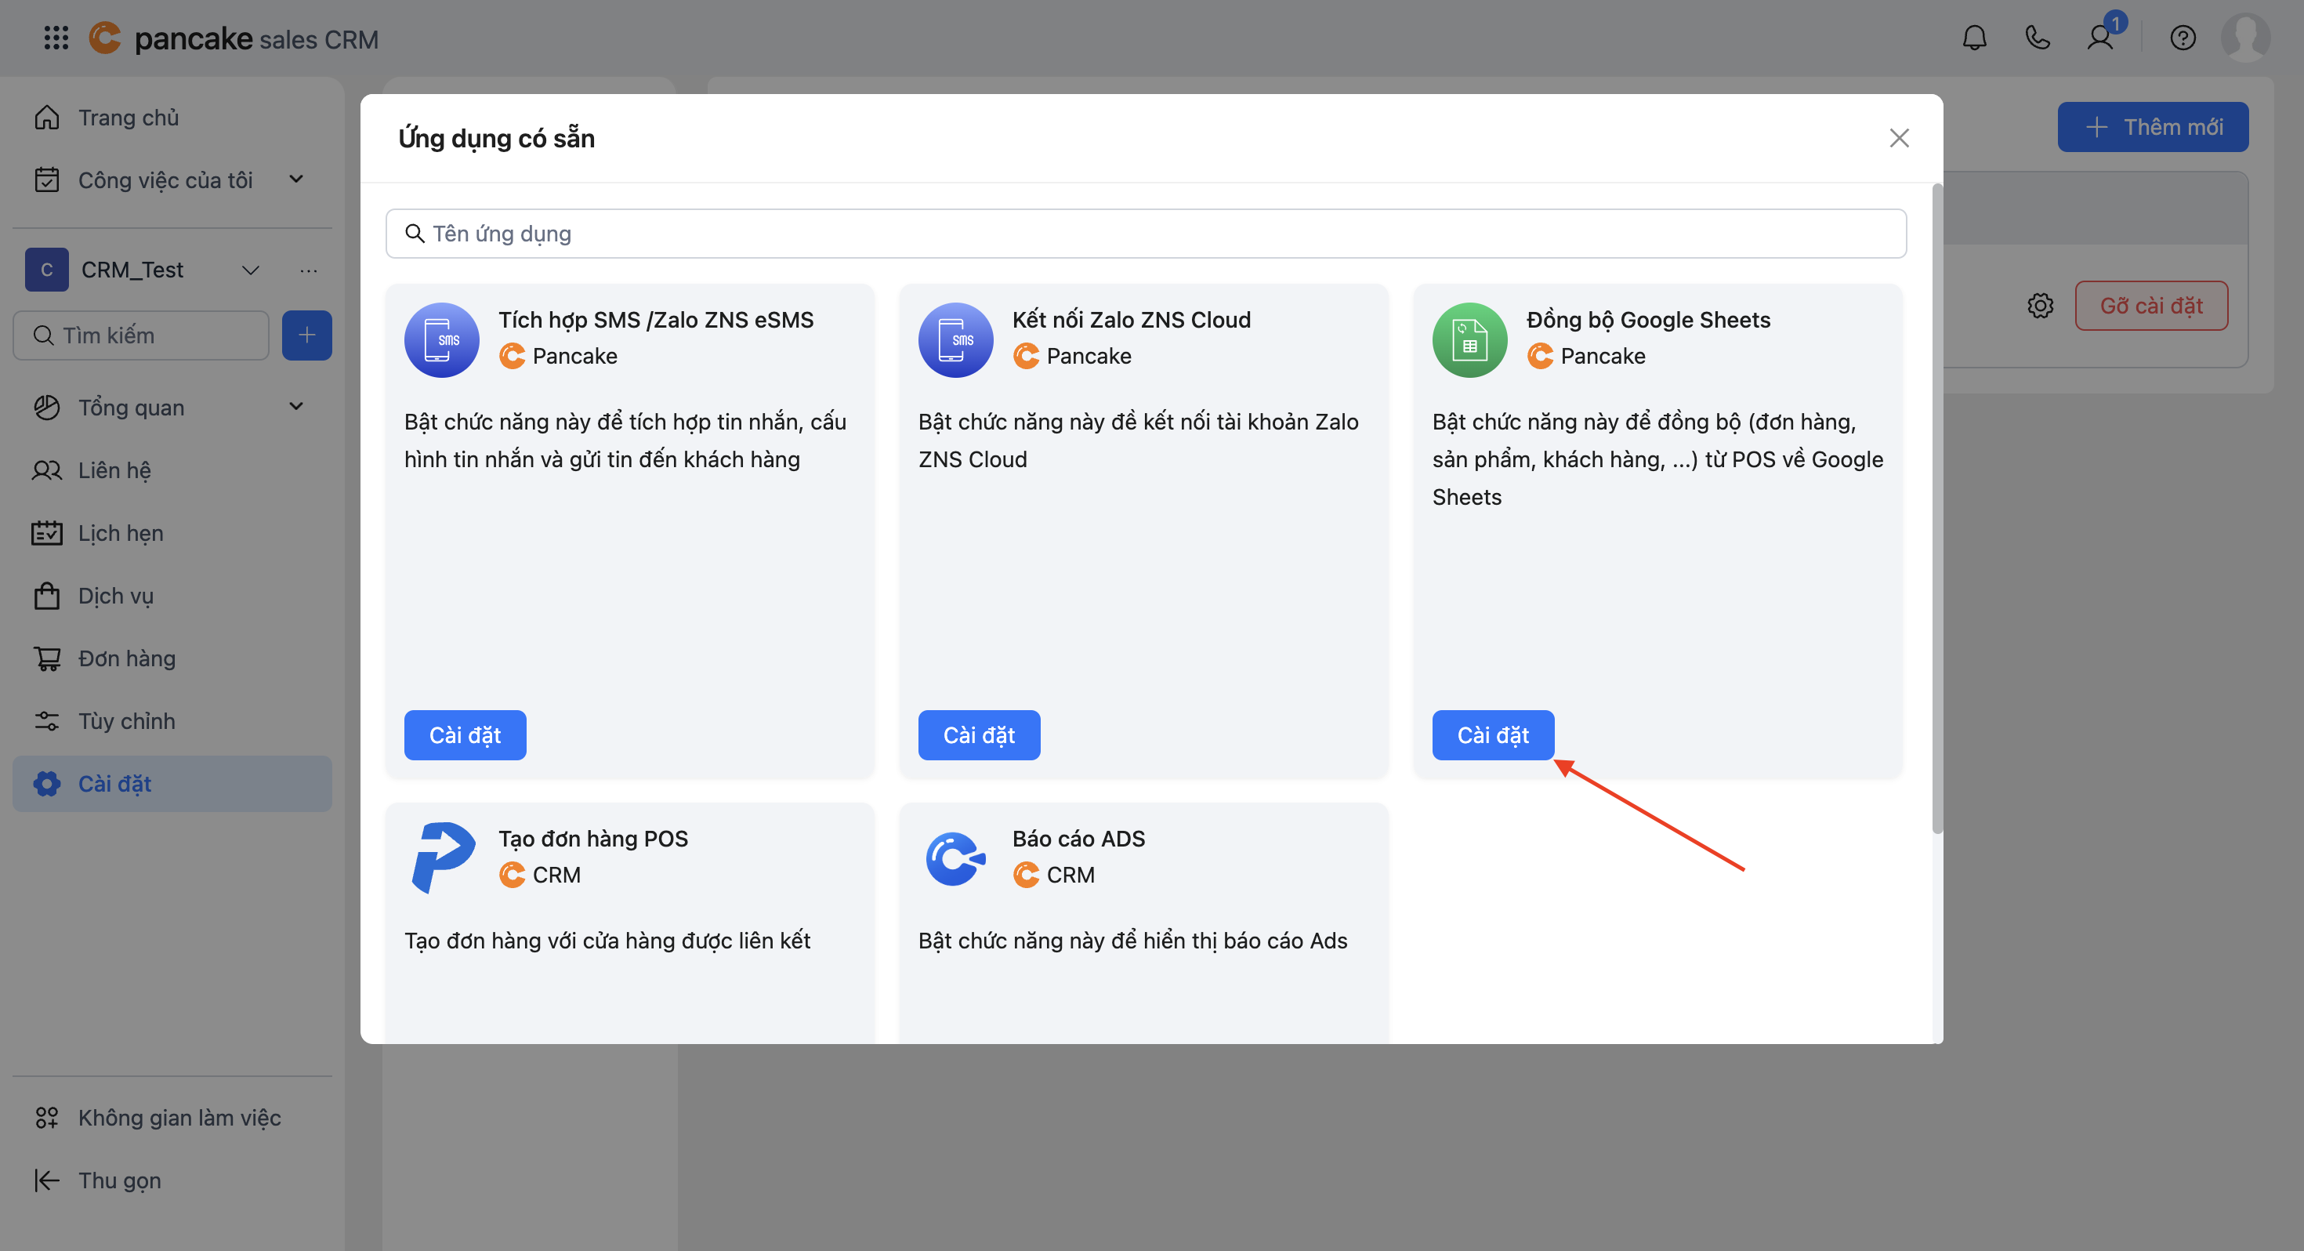Open the apps grid launcher icon

pos(56,38)
